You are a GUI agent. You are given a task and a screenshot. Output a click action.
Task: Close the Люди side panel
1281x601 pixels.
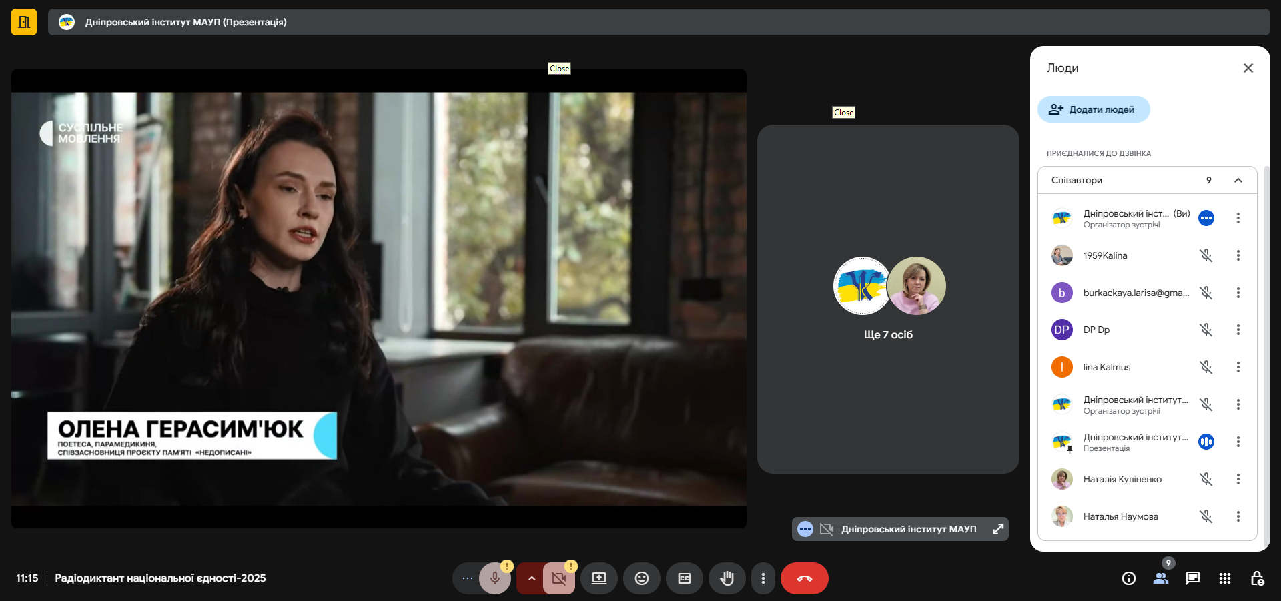1248,68
